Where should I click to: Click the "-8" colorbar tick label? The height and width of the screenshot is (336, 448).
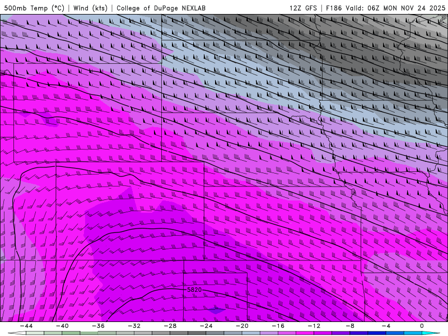click(x=350, y=326)
